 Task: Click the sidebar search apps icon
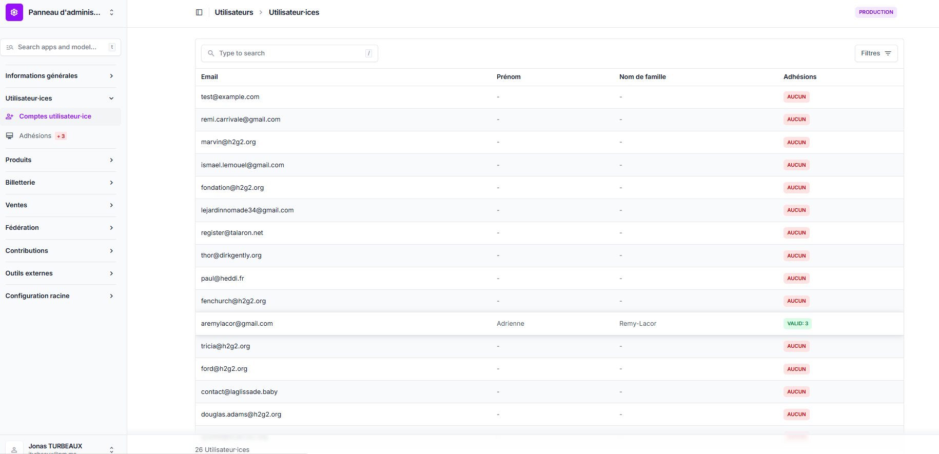[x=10, y=47]
